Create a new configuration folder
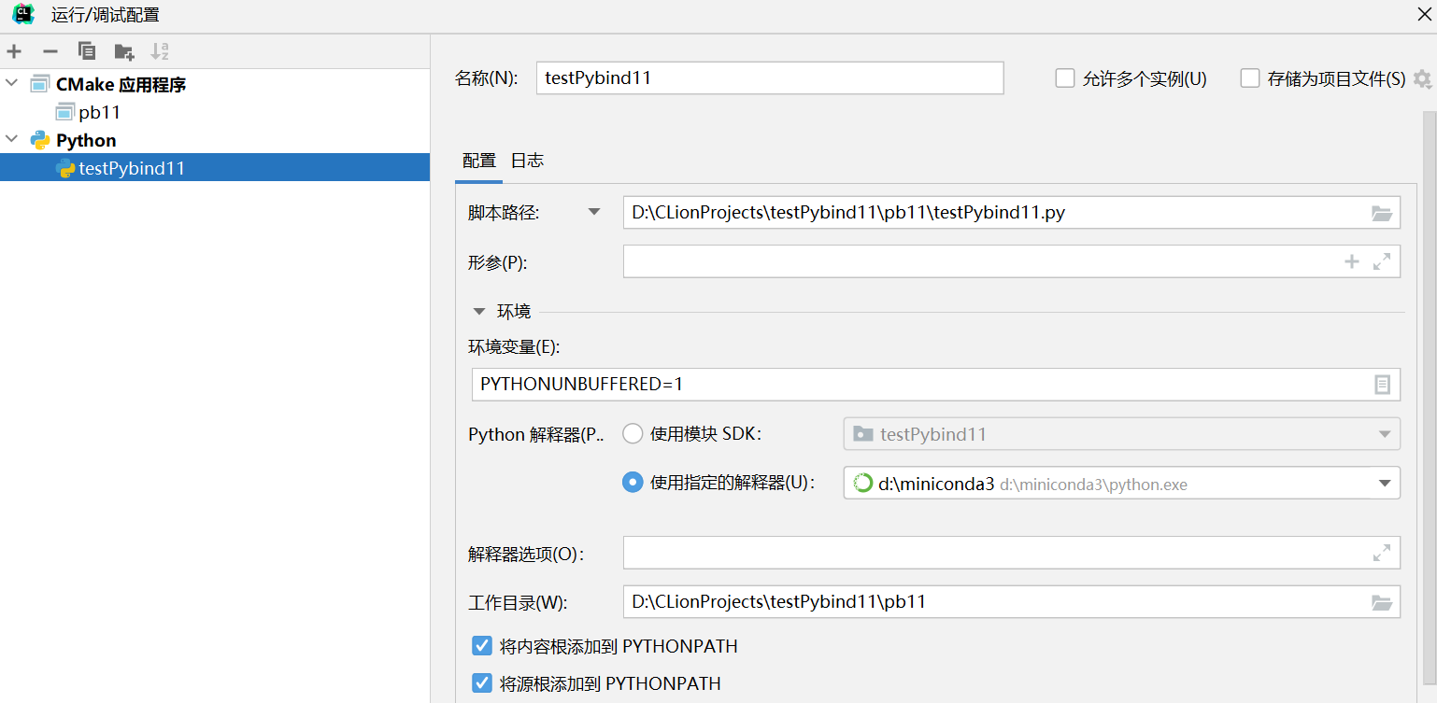 [123, 51]
